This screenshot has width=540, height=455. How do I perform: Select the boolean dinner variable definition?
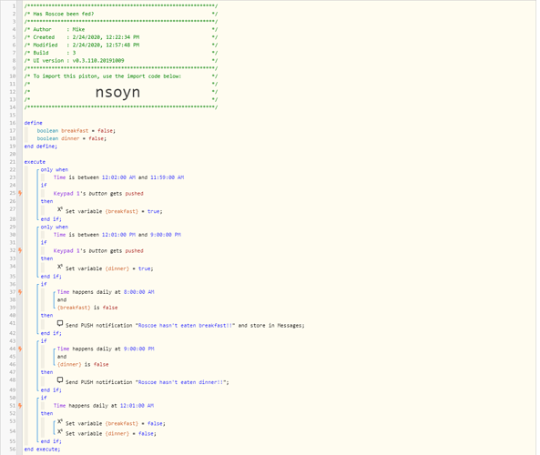pyautogui.click(x=72, y=138)
